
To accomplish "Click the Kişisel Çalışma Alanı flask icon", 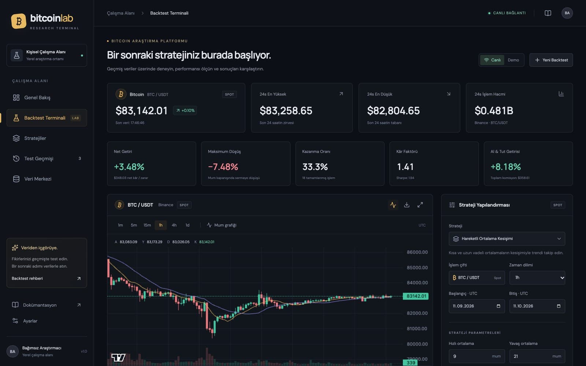I will (16, 55).
